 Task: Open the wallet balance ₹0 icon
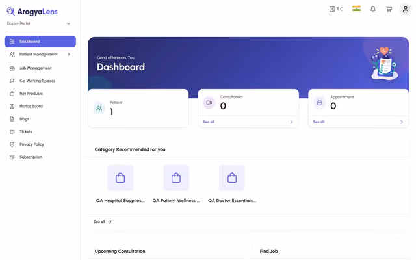[336, 9]
